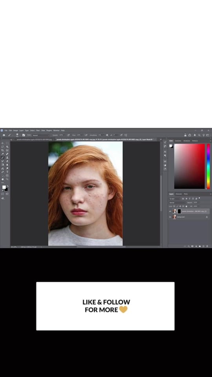Open the layer Fill value dropdown
This screenshot has height=377, width=212.
pyautogui.click(x=196, y=206)
